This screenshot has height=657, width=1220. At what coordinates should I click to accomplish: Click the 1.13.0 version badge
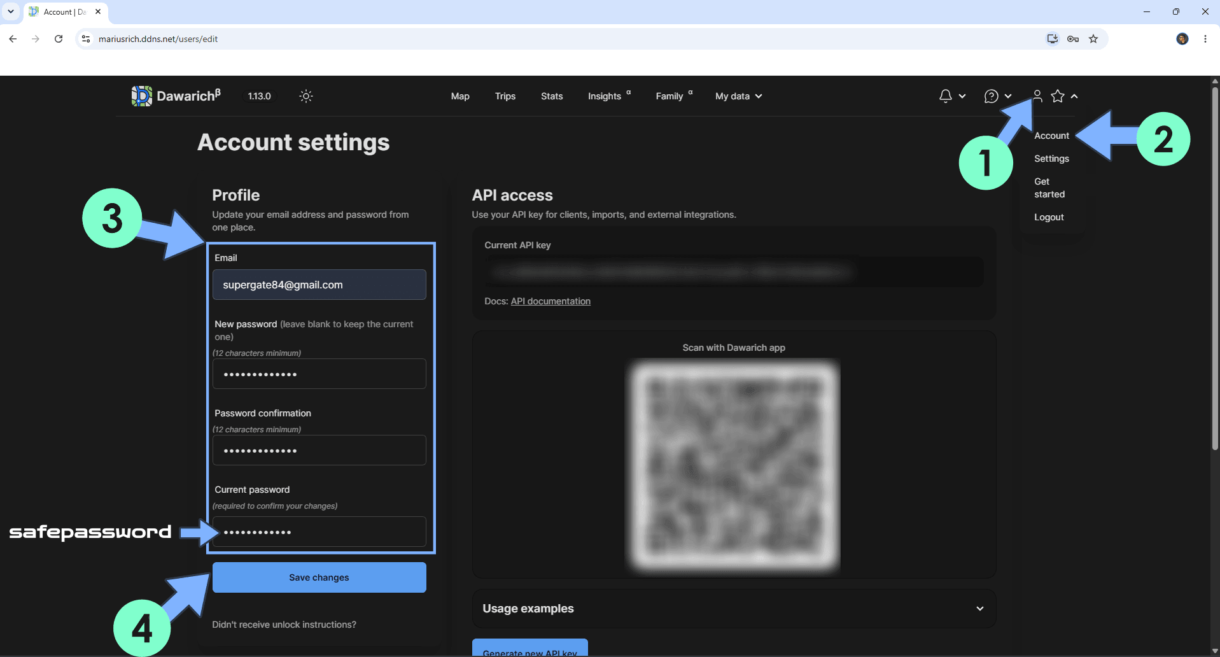coord(259,96)
